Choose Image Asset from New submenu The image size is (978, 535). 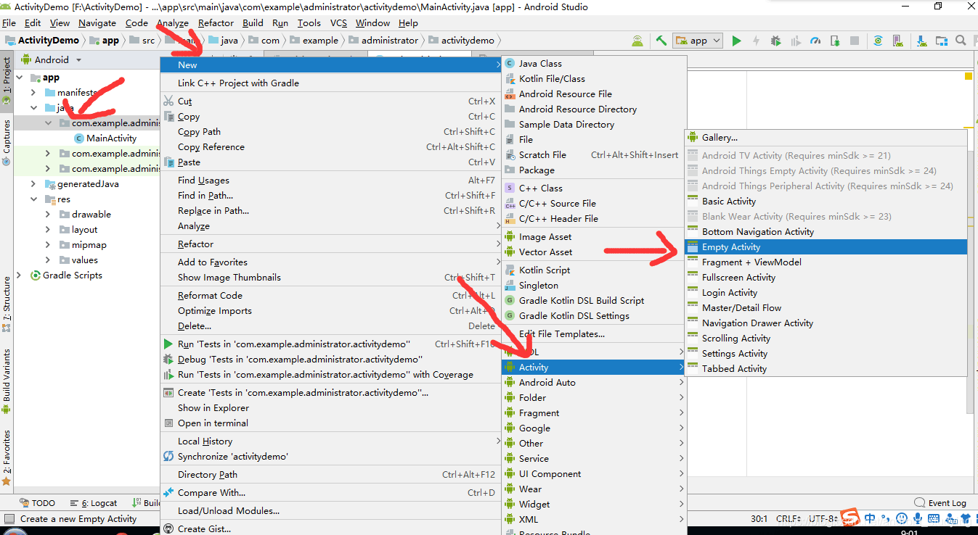594,237
